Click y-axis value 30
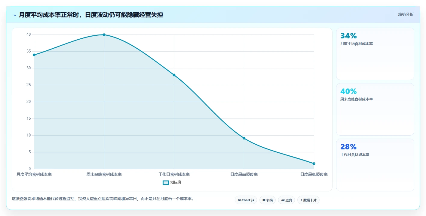This screenshot has height=216, width=426. 29,68
